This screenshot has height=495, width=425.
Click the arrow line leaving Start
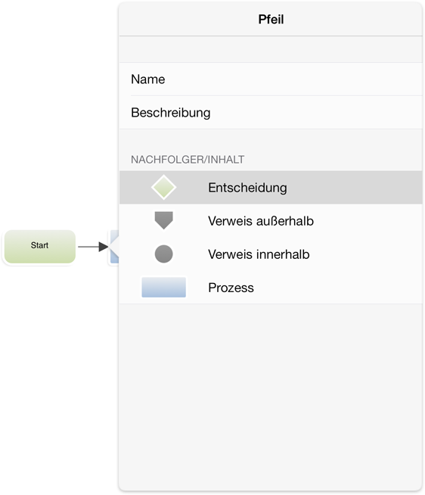[x=88, y=247]
